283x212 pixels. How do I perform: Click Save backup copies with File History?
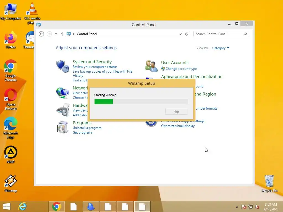[x=102, y=73]
